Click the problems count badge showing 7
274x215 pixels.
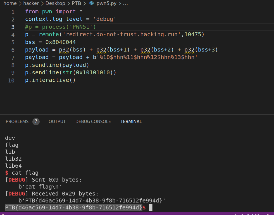tap(36, 121)
